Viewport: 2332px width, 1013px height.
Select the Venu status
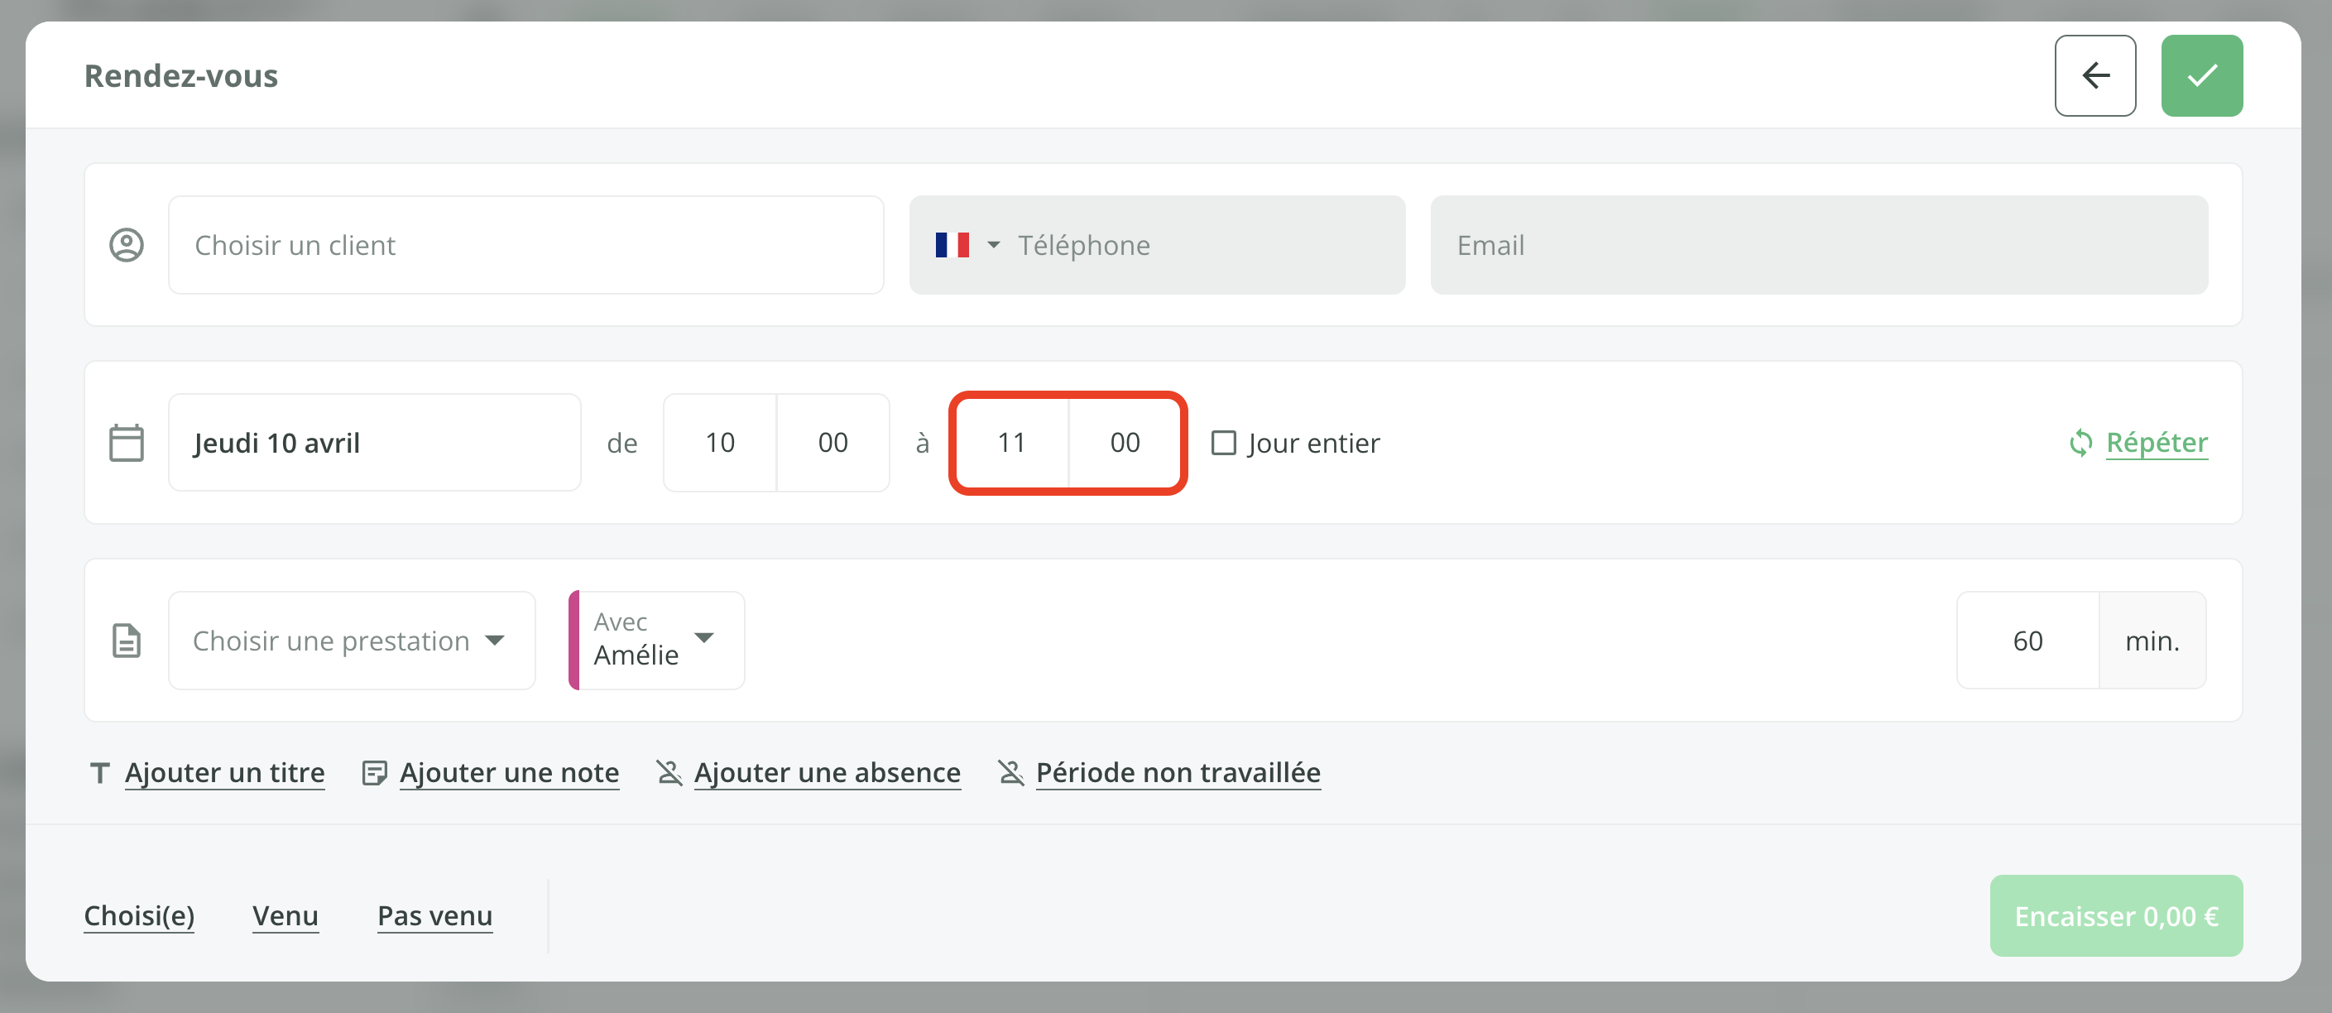pos(286,915)
